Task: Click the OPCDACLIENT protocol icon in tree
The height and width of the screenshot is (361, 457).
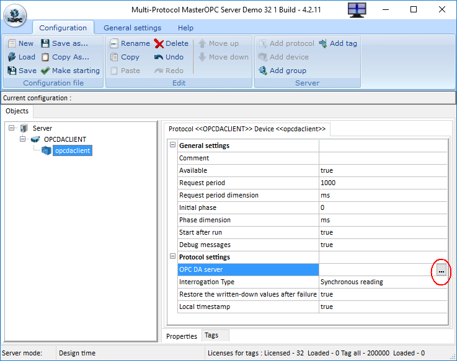Action: coord(35,139)
